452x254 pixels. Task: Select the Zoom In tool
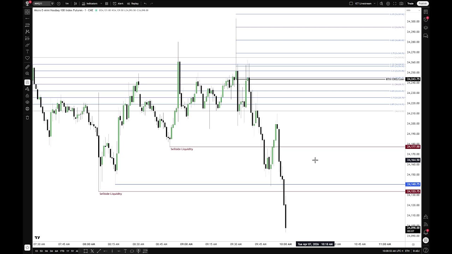(x=27, y=73)
